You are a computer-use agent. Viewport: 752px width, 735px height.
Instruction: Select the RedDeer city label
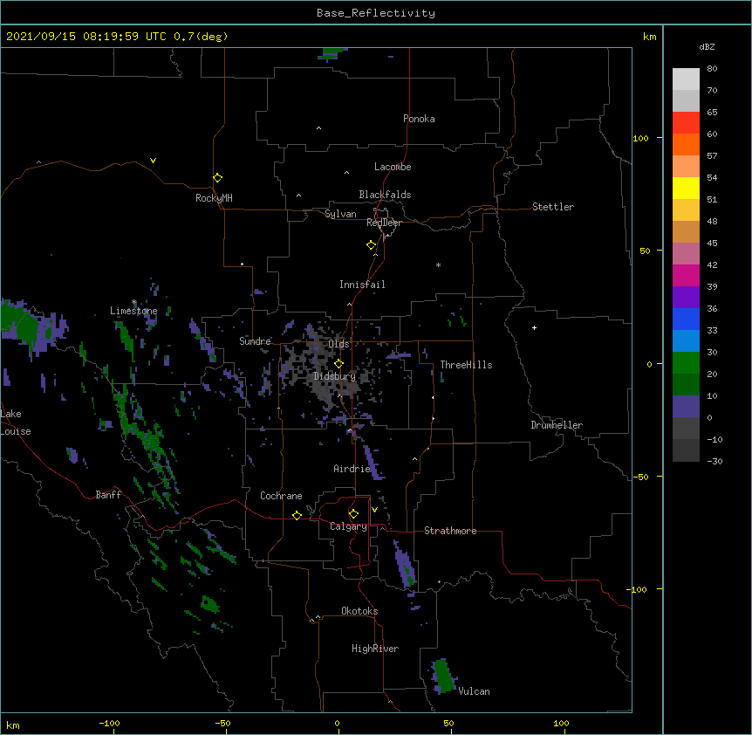click(384, 223)
